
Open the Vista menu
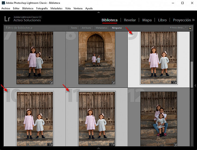click(x=68, y=8)
